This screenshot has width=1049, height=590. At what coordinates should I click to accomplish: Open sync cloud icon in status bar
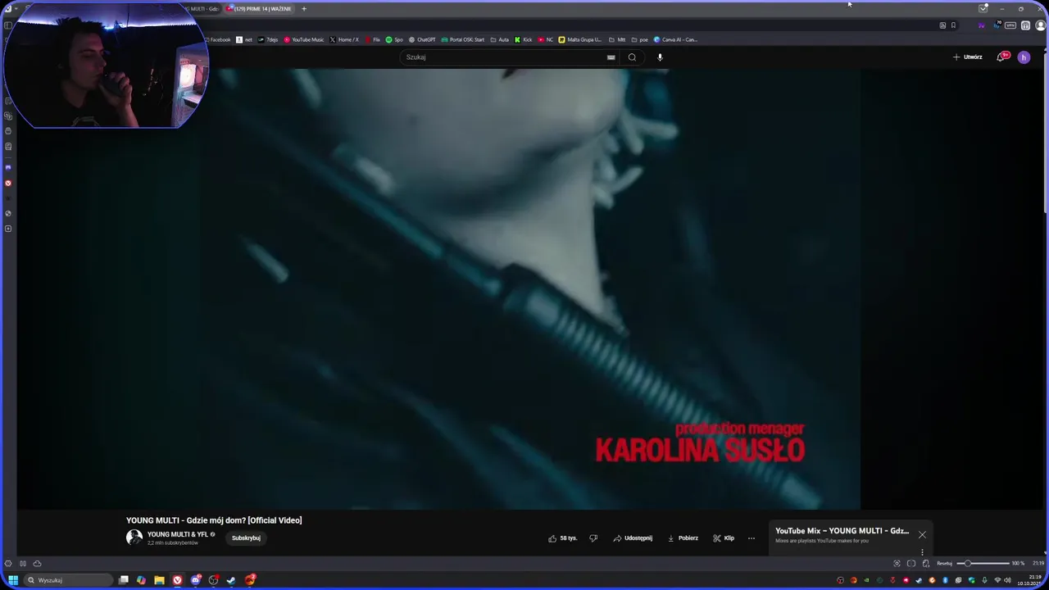pyautogui.click(x=37, y=564)
